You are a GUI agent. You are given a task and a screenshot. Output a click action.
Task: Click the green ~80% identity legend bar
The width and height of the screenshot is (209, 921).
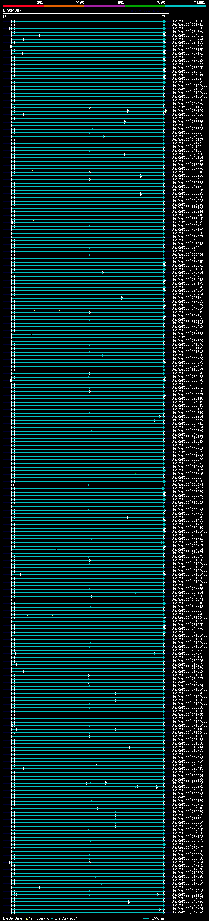coord(145,6)
